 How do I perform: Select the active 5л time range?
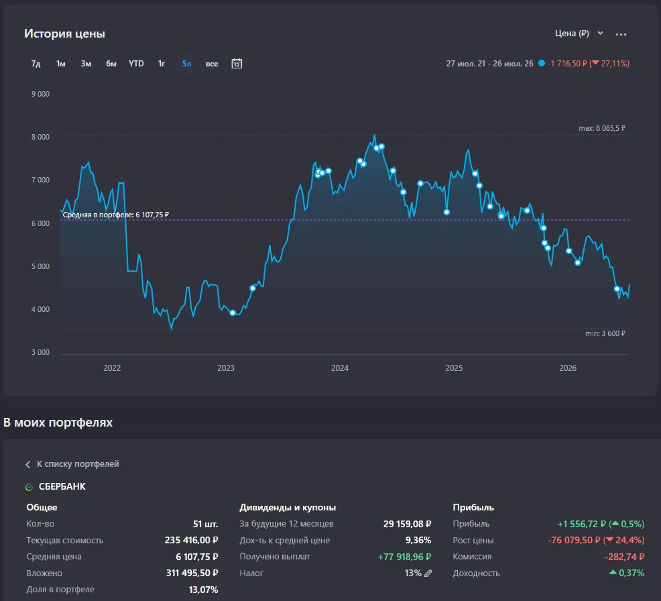186,64
